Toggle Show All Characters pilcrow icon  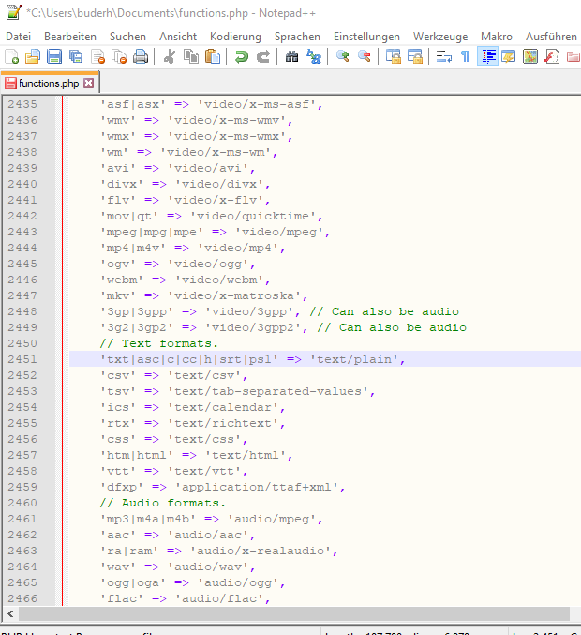(x=466, y=56)
